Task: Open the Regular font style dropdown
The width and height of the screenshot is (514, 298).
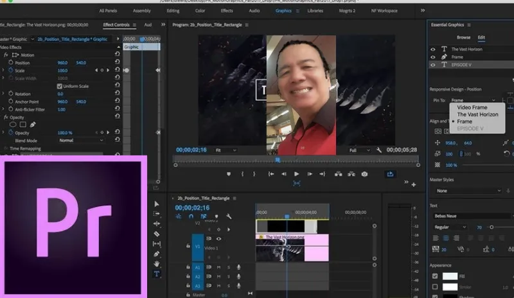Action: pyautogui.click(x=450, y=227)
